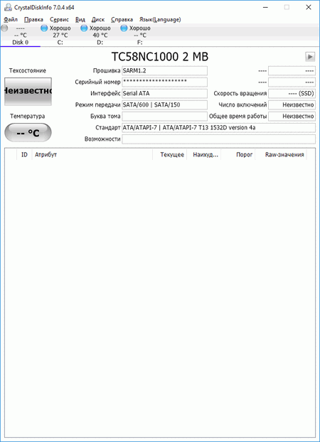Click the Стандарт field ATA/ATAPI-7
This screenshot has height=442, width=320.
(219, 127)
